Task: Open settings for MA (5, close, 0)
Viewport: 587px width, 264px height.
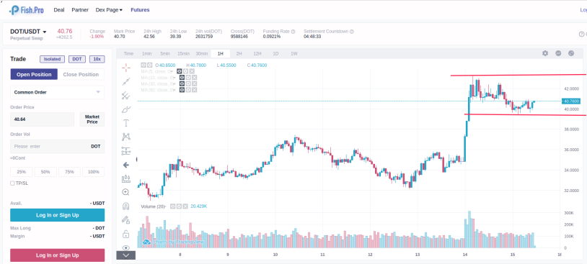Action: coord(186,71)
